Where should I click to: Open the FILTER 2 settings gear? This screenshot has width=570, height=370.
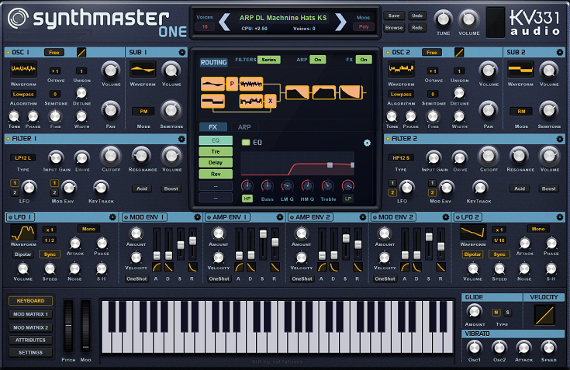[x=560, y=139]
